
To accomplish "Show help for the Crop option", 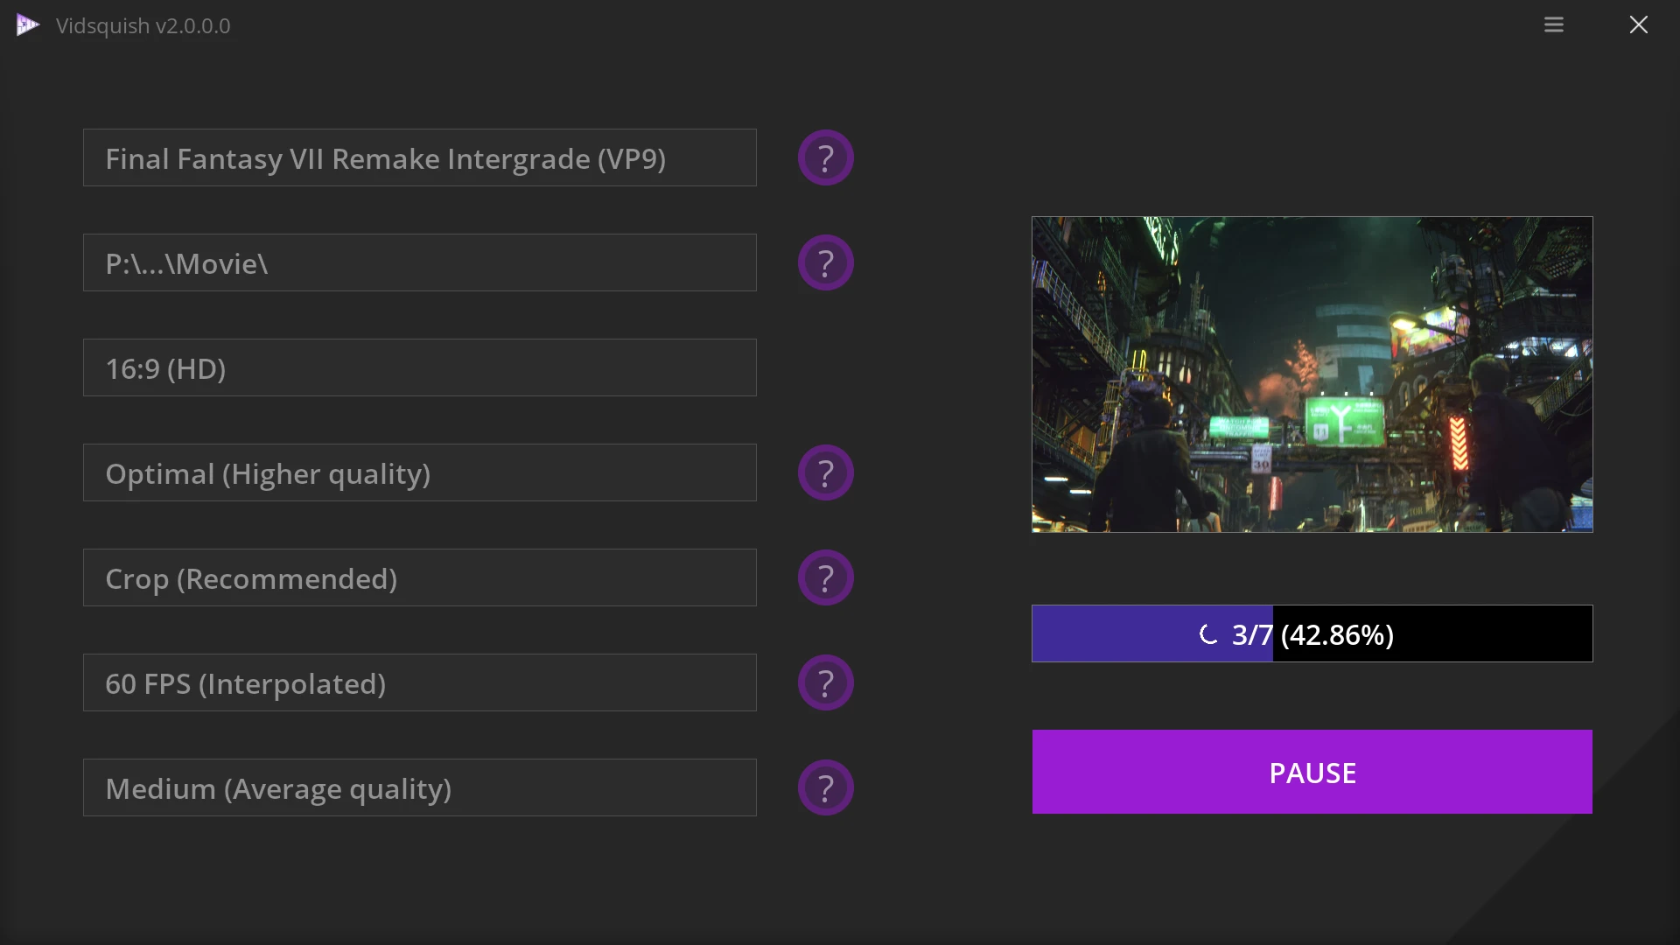I will tap(825, 578).
